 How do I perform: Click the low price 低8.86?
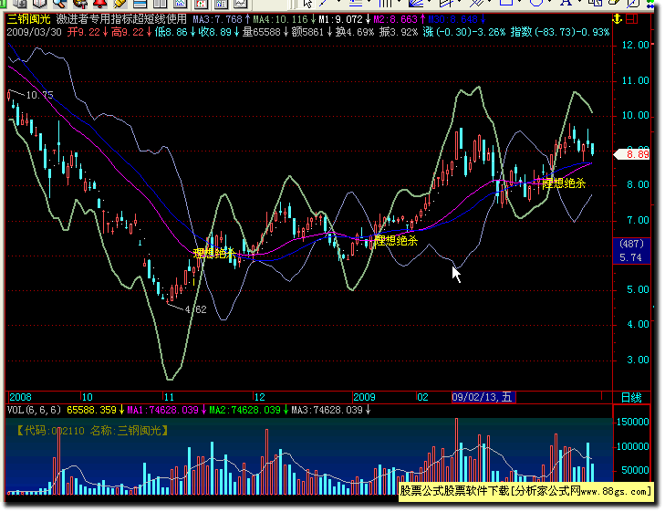[171, 32]
